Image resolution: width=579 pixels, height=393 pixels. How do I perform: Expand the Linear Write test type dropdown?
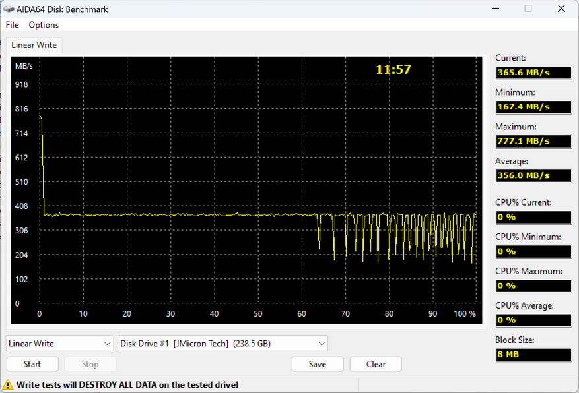pos(59,344)
